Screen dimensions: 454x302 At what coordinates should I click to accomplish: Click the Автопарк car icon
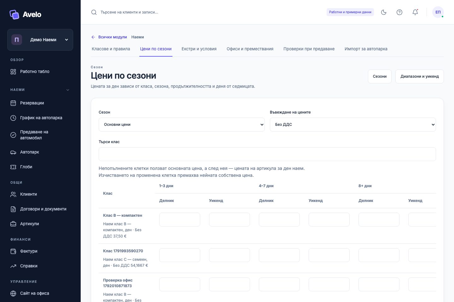[x=13, y=152]
